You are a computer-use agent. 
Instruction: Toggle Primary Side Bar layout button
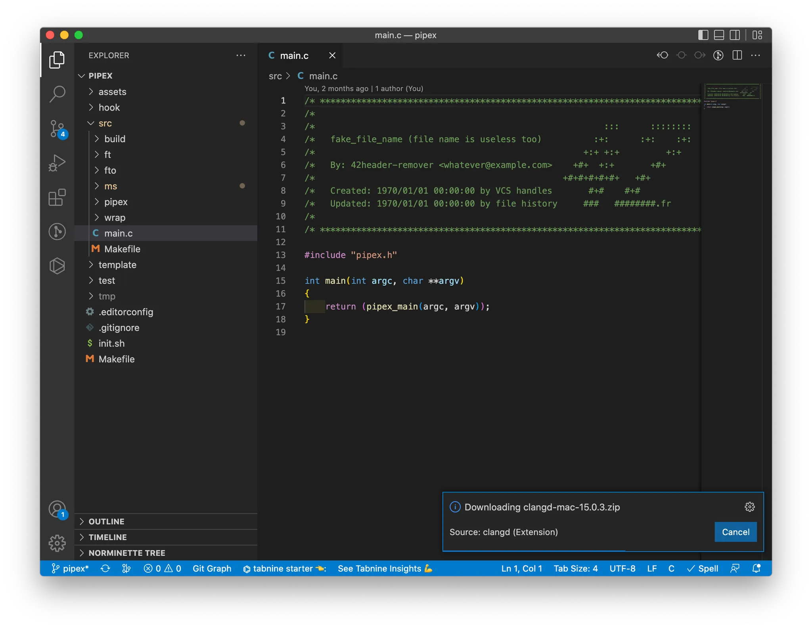tap(703, 35)
